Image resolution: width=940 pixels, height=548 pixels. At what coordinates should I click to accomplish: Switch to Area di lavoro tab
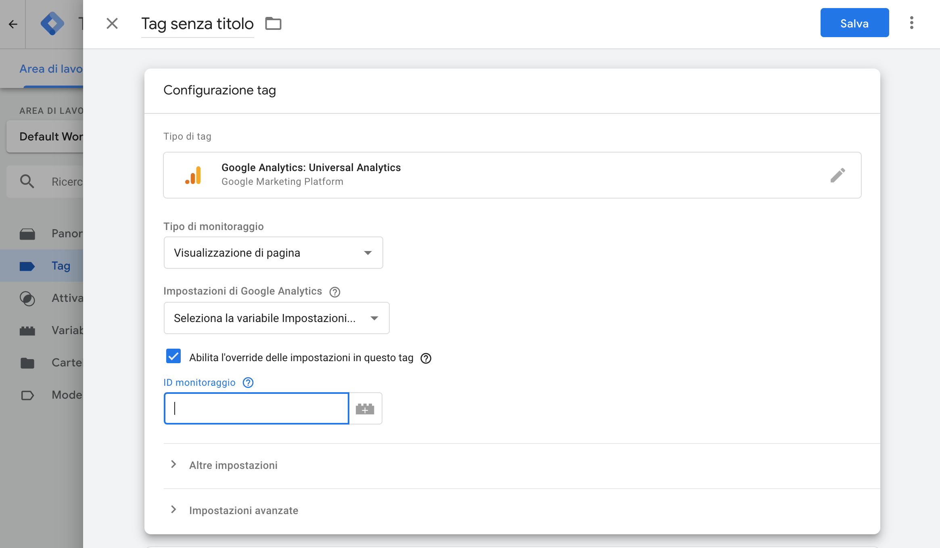coord(51,69)
